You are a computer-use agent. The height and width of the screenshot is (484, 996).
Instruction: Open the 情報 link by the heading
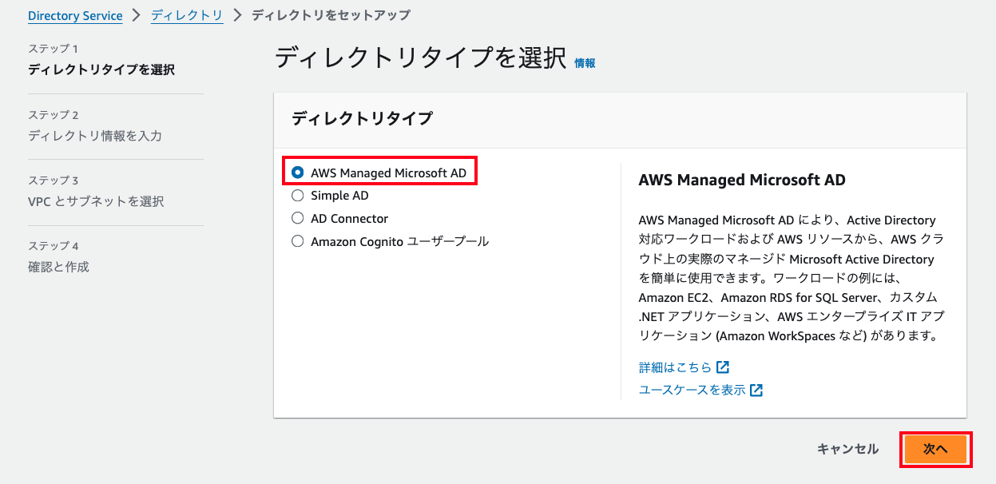point(585,63)
